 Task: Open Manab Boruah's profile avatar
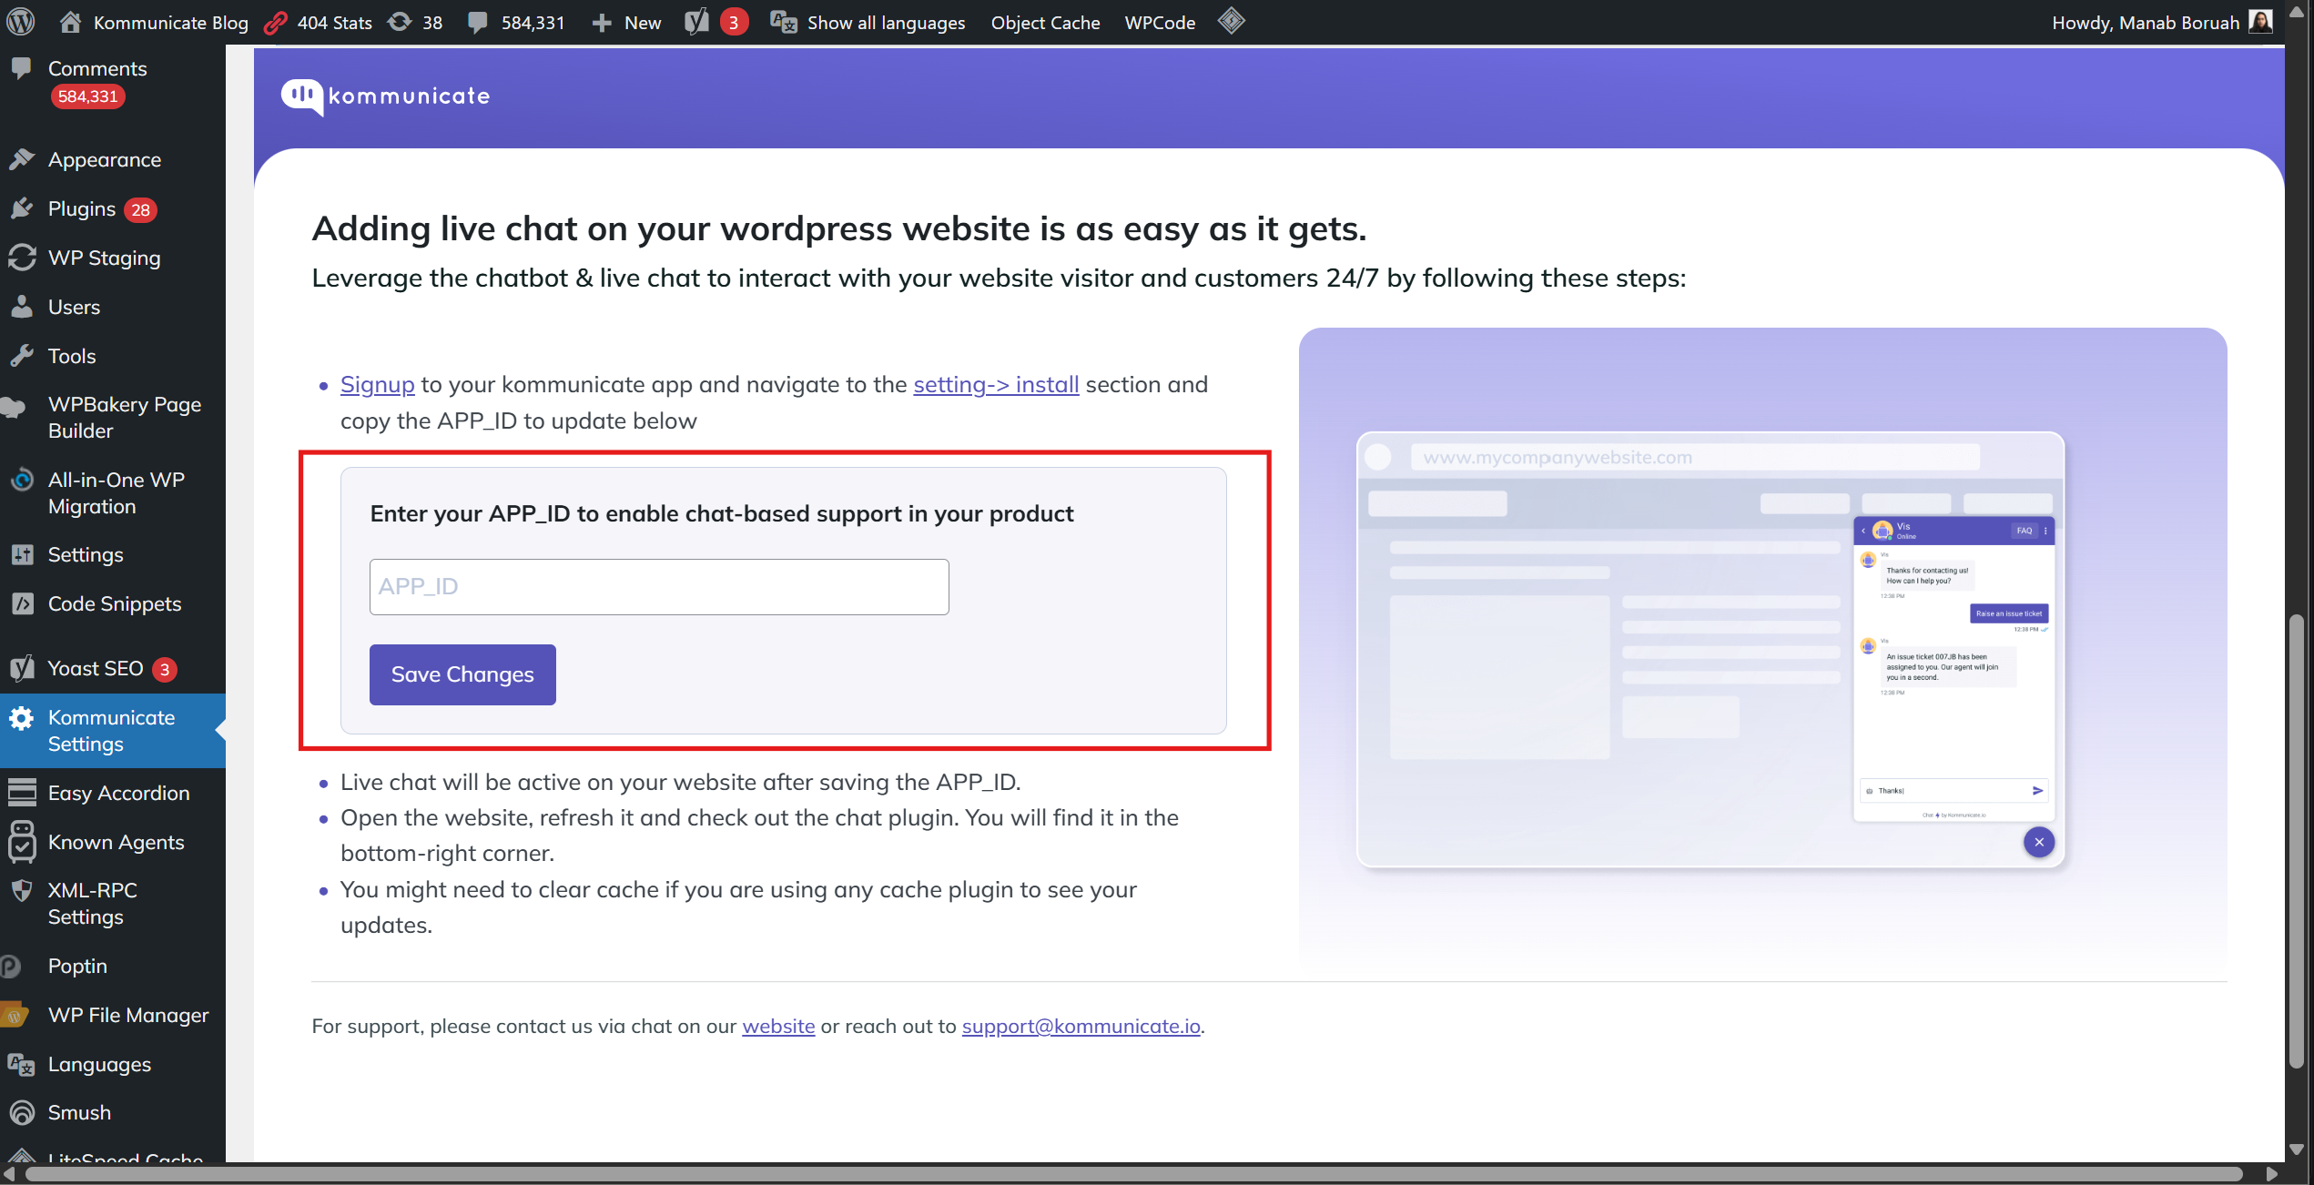pos(2260,22)
